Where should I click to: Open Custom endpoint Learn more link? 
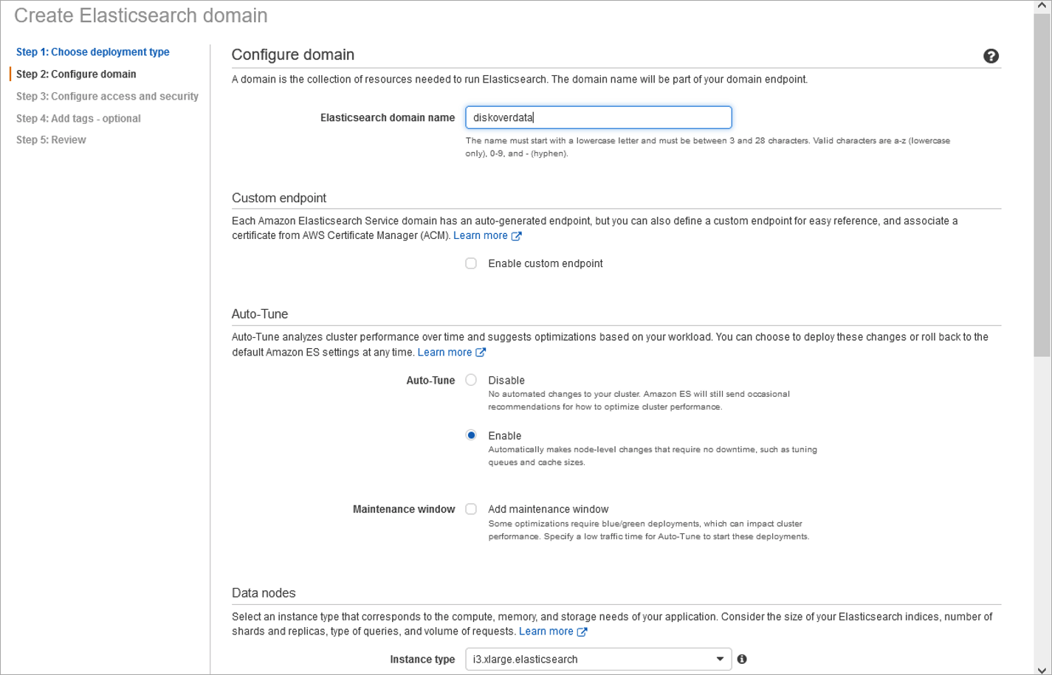[481, 235]
